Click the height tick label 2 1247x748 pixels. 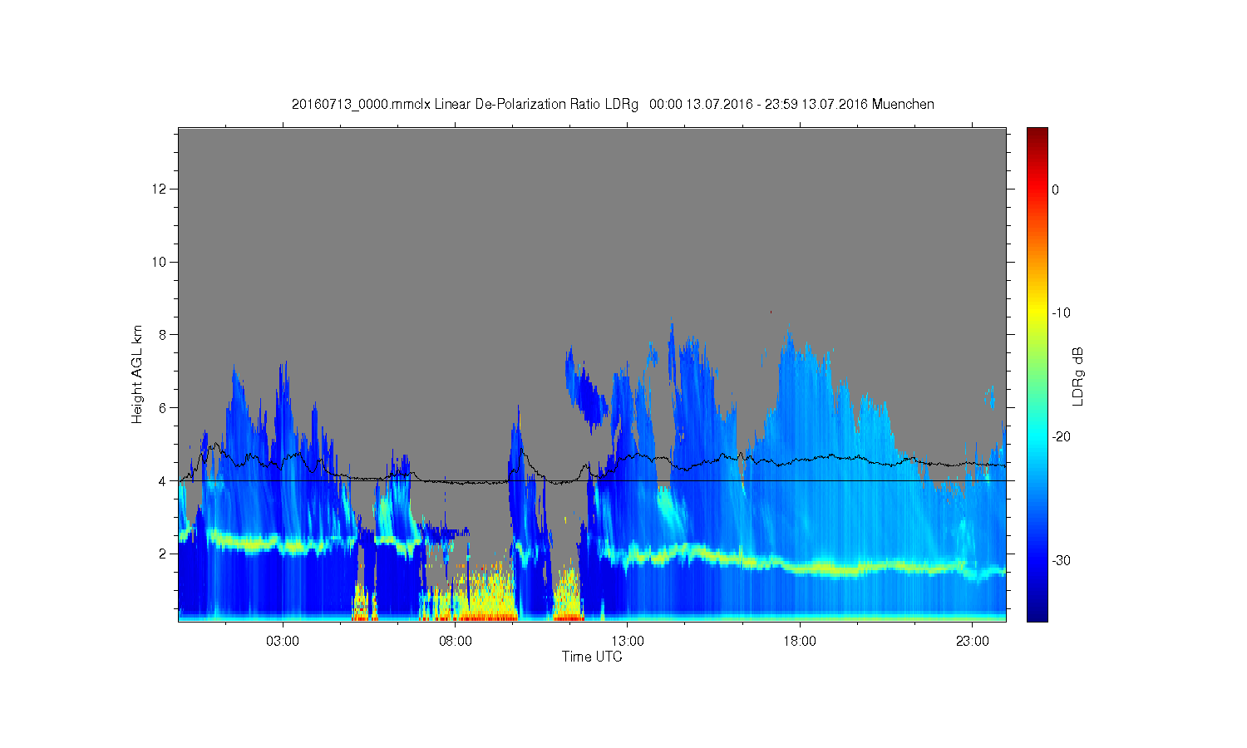tap(163, 554)
